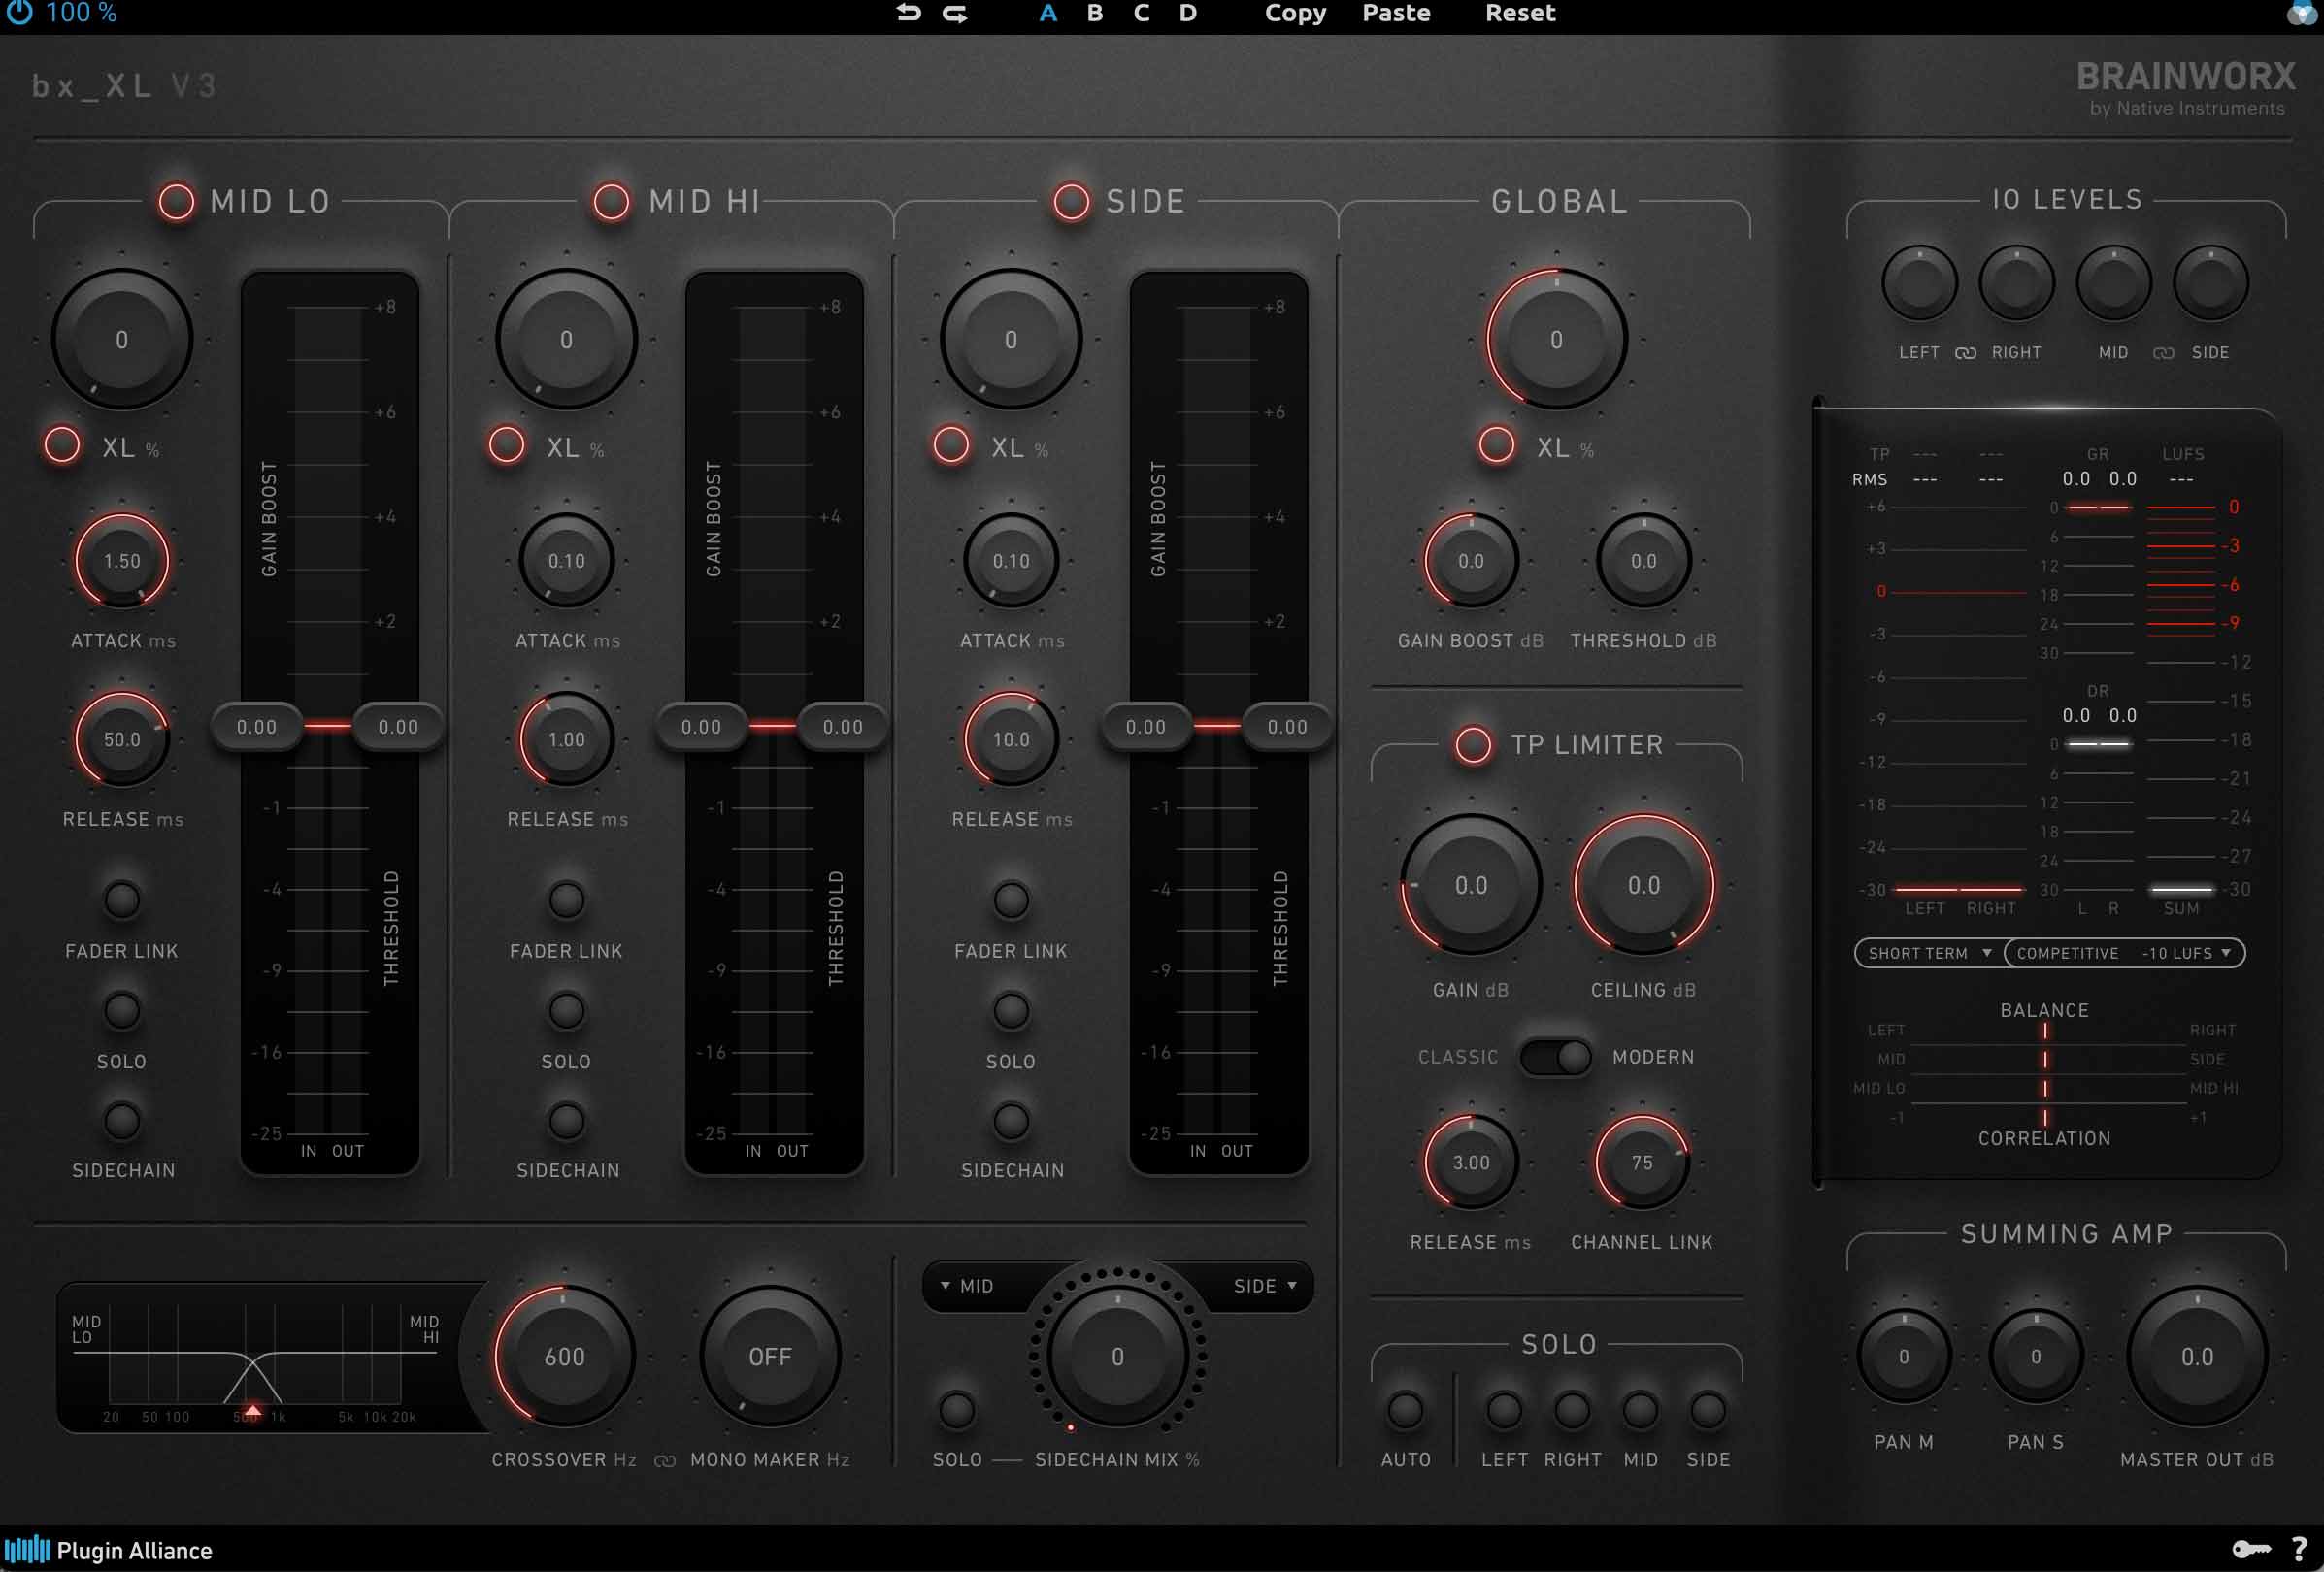Click Paste in the top bar
The image size is (2324, 1572).
1396,13
